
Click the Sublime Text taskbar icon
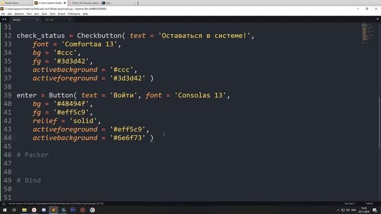54,210
